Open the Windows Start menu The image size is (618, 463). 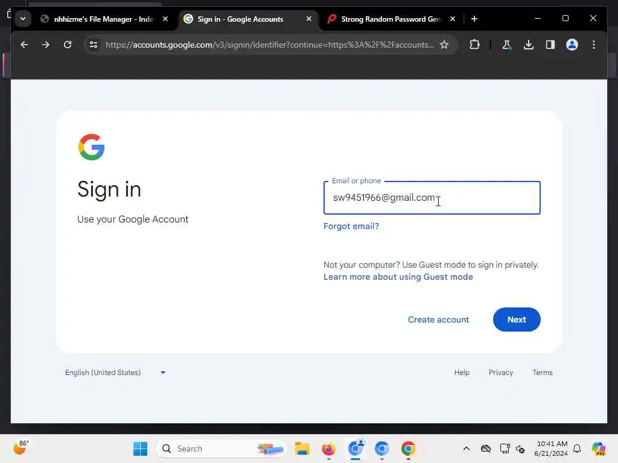click(x=140, y=449)
